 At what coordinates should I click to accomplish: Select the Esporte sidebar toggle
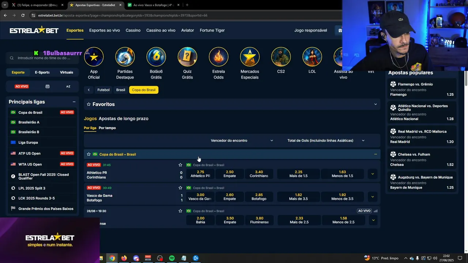tap(18, 72)
